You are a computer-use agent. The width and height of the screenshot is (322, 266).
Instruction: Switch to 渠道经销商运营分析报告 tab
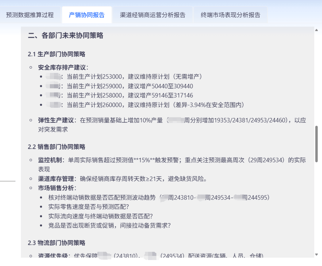click(152, 15)
